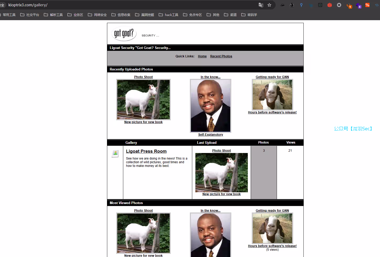Open the man portrait thumbnail in Recently Uploaded
This screenshot has height=257, width=380.
click(x=211, y=106)
